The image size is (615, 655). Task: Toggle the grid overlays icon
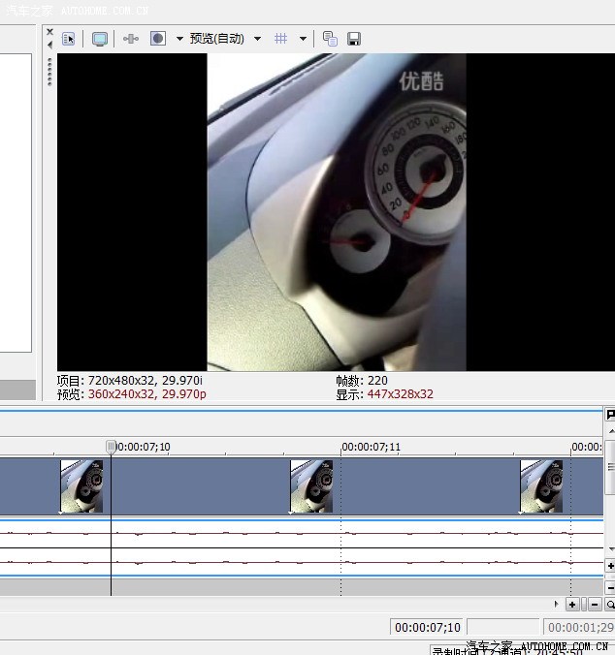pos(281,39)
